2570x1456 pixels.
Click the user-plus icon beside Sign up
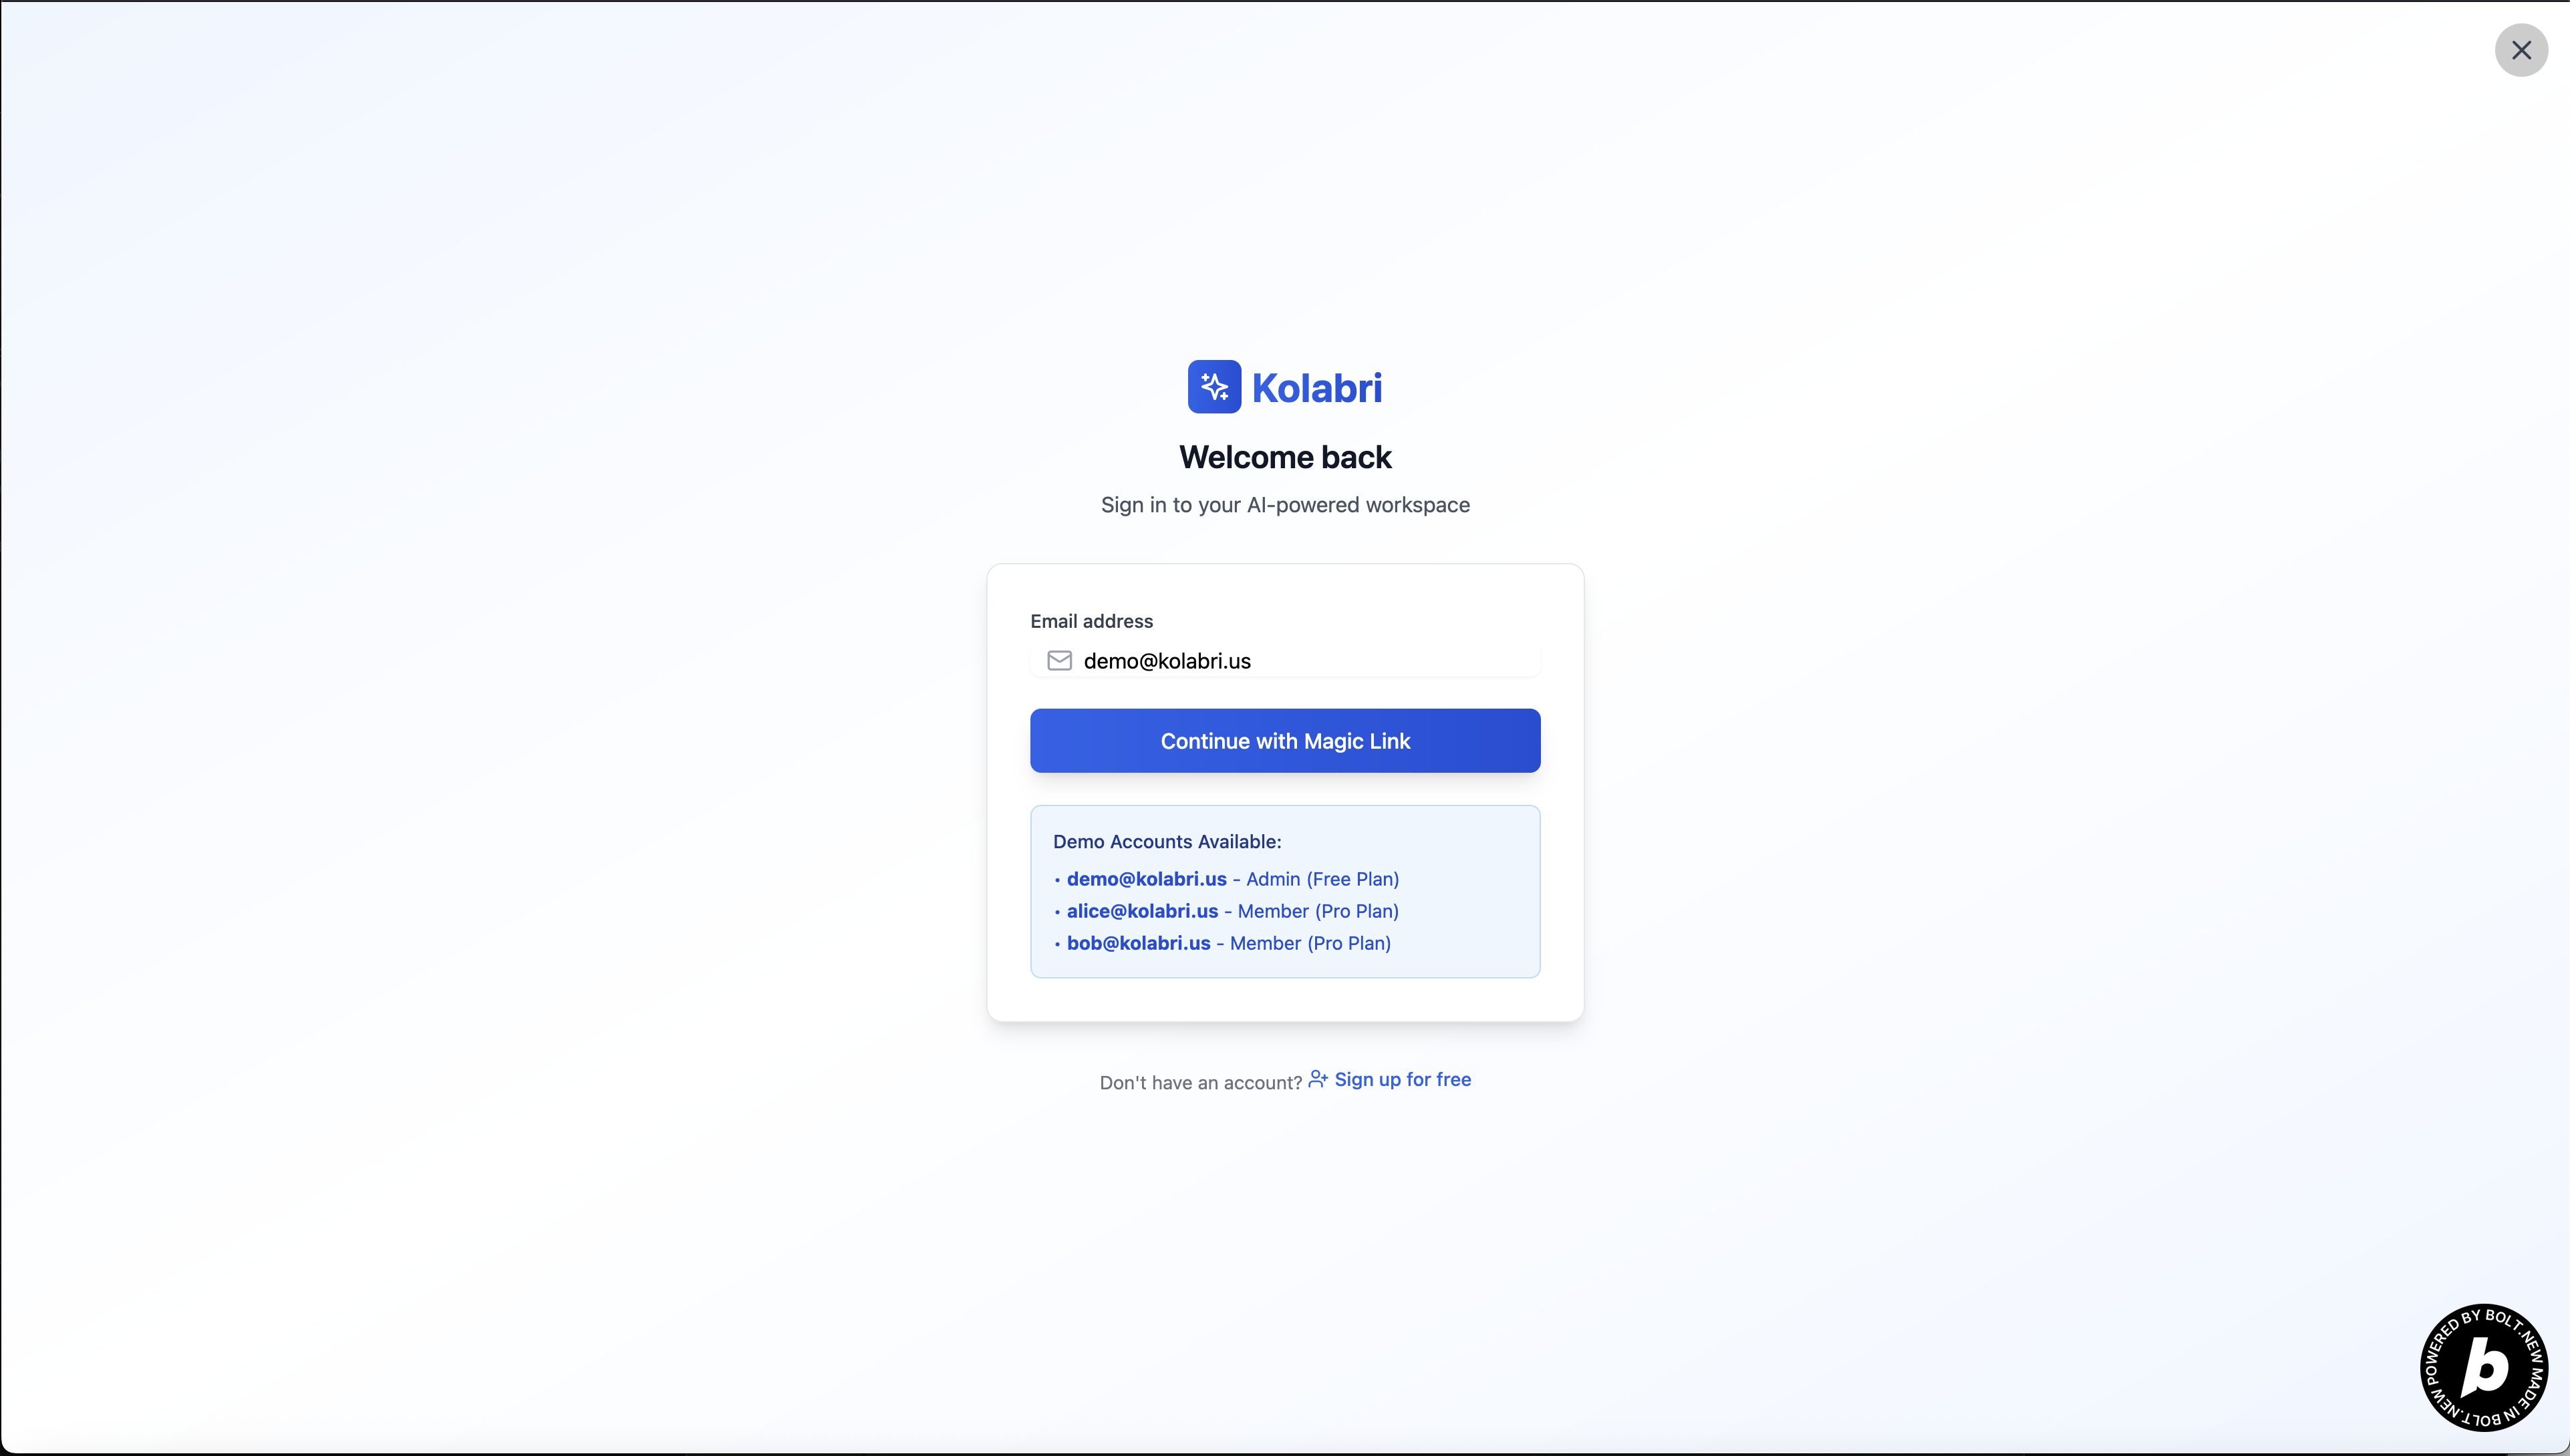tap(1318, 1079)
